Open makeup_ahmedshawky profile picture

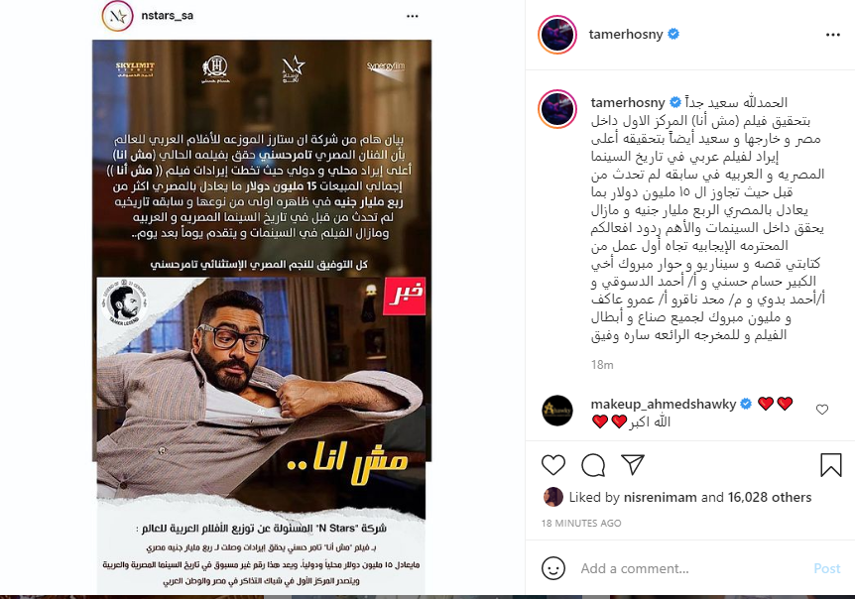click(557, 411)
